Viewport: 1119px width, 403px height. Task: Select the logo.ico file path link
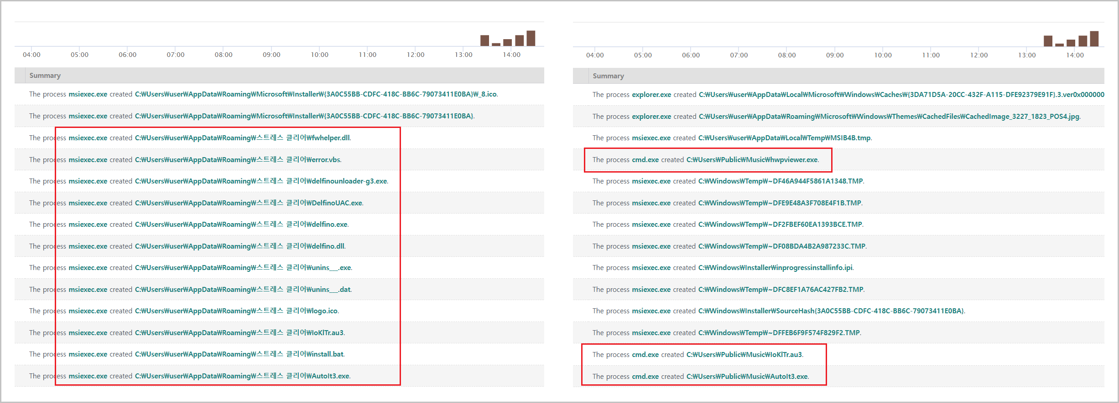coord(237,311)
